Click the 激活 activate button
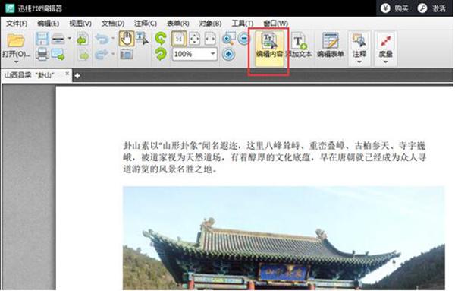Viewport: 455px width, 291px height. [x=432, y=8]
